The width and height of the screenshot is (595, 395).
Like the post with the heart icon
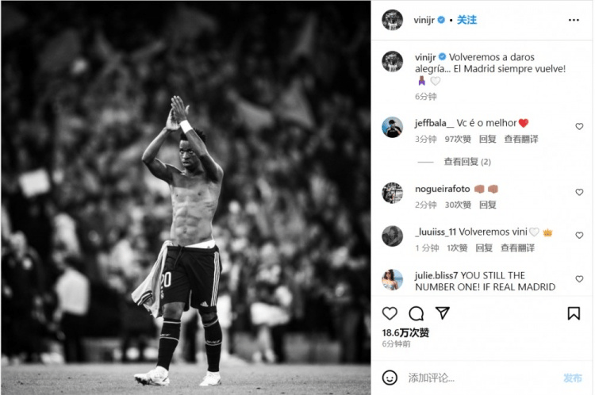coord(390,313)
